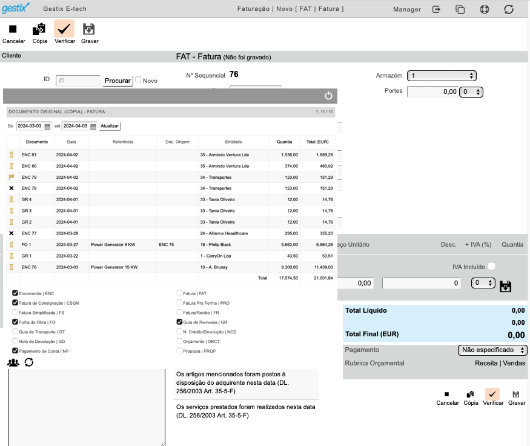Click the X icon on ENC 77 row
This screenshot has height=446, width=530.
click(x=12, y=233)
